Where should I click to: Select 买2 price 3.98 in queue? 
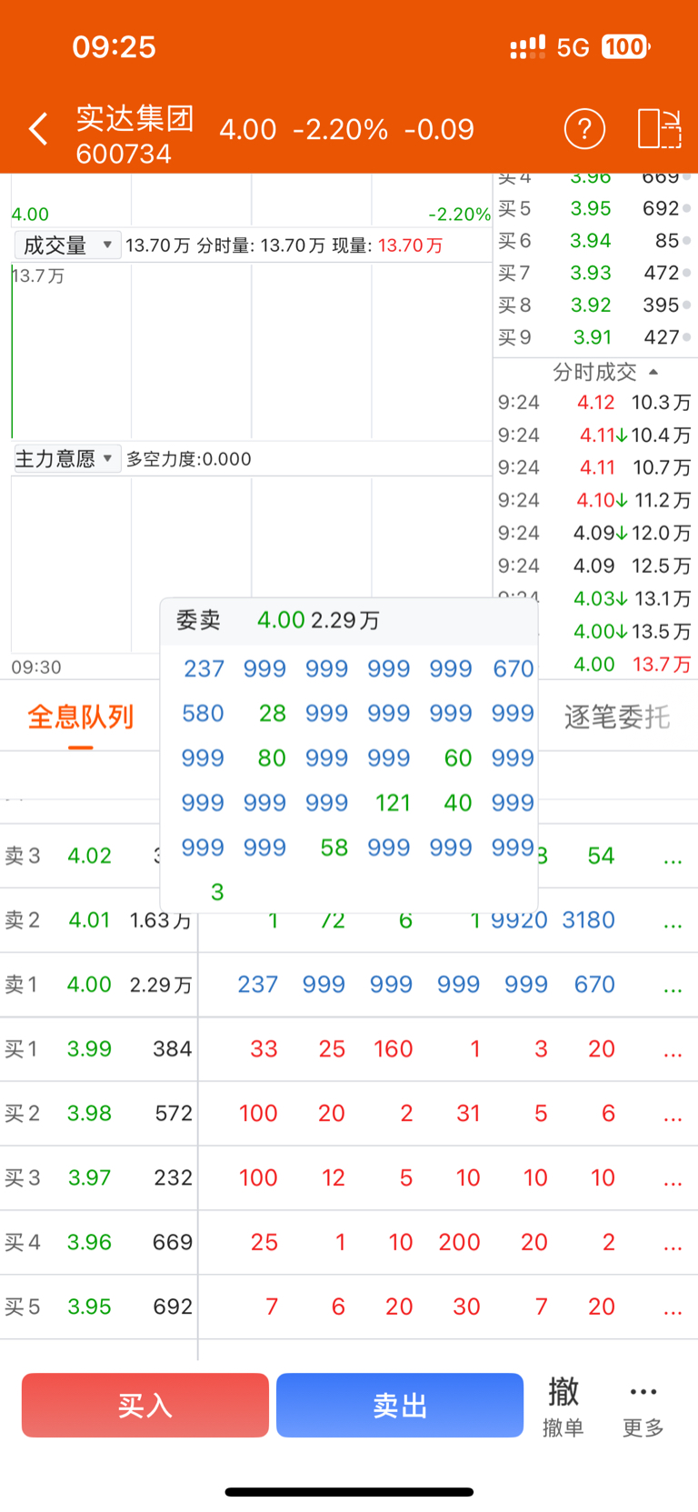(89, 1113)
